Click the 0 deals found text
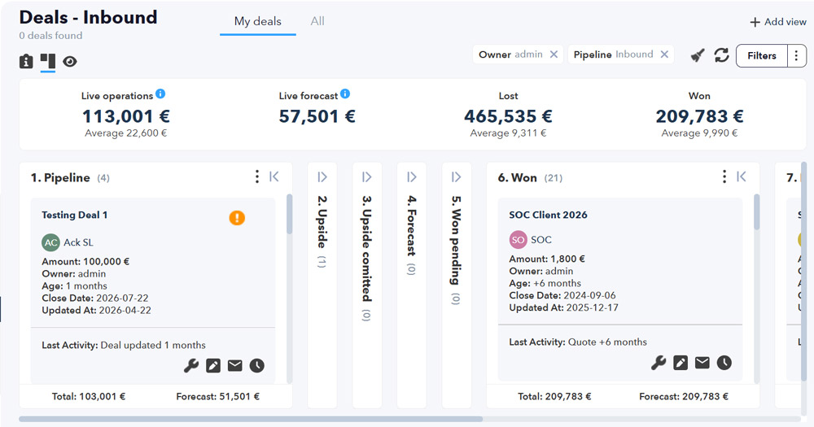Image resolution: width=814 pixels, height=427 pixels. [50, 35]
